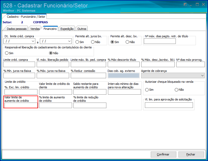Focus the Nº máx. dias pagto. retr. de título field
208x161 pixels.
pos(160,41)
